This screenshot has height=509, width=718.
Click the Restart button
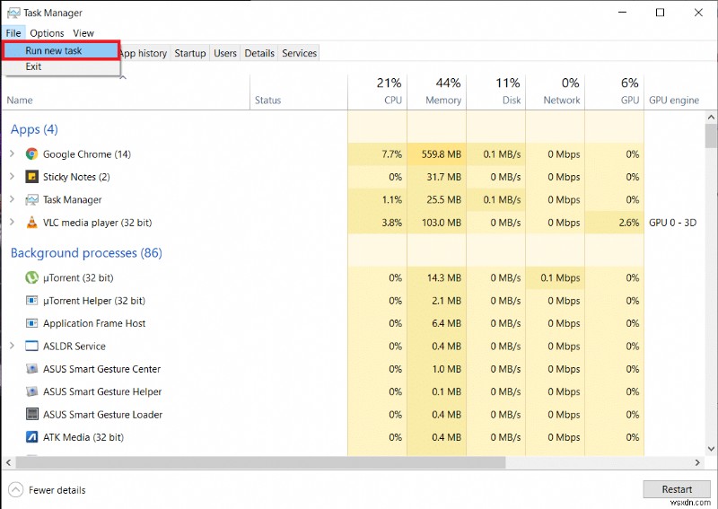(677, 489)
